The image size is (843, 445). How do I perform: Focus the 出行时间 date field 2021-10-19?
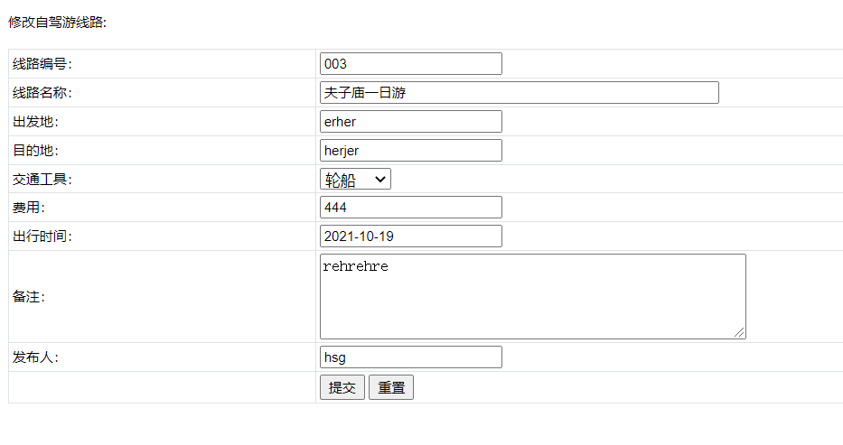coord(410,236)
